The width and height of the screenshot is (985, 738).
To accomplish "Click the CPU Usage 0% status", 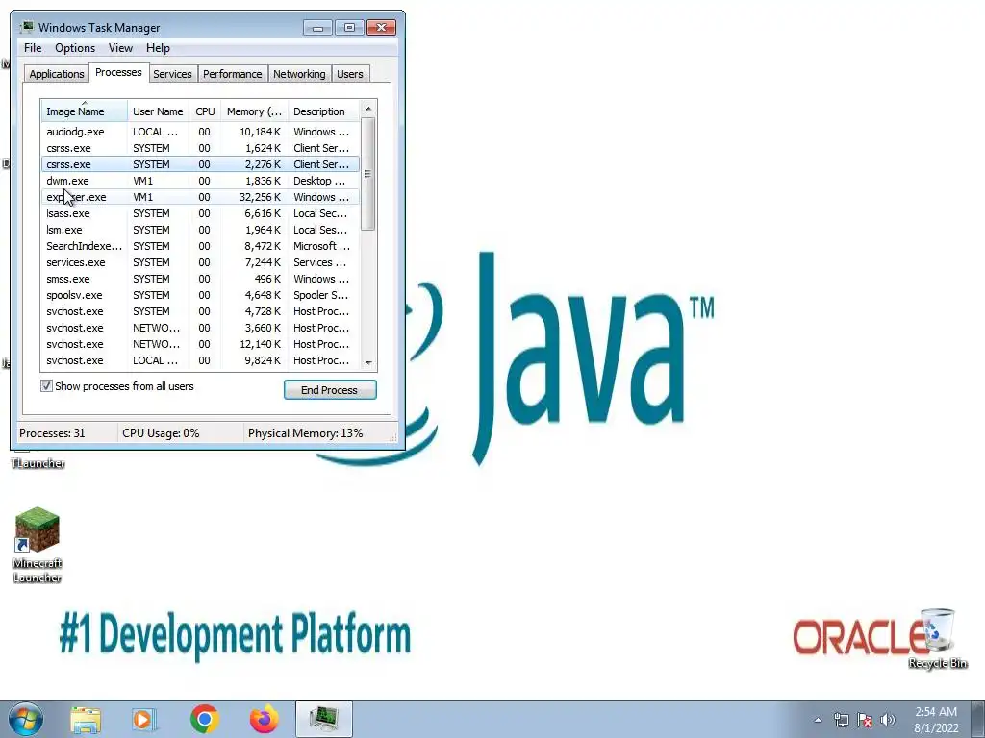I will point(161,433).
